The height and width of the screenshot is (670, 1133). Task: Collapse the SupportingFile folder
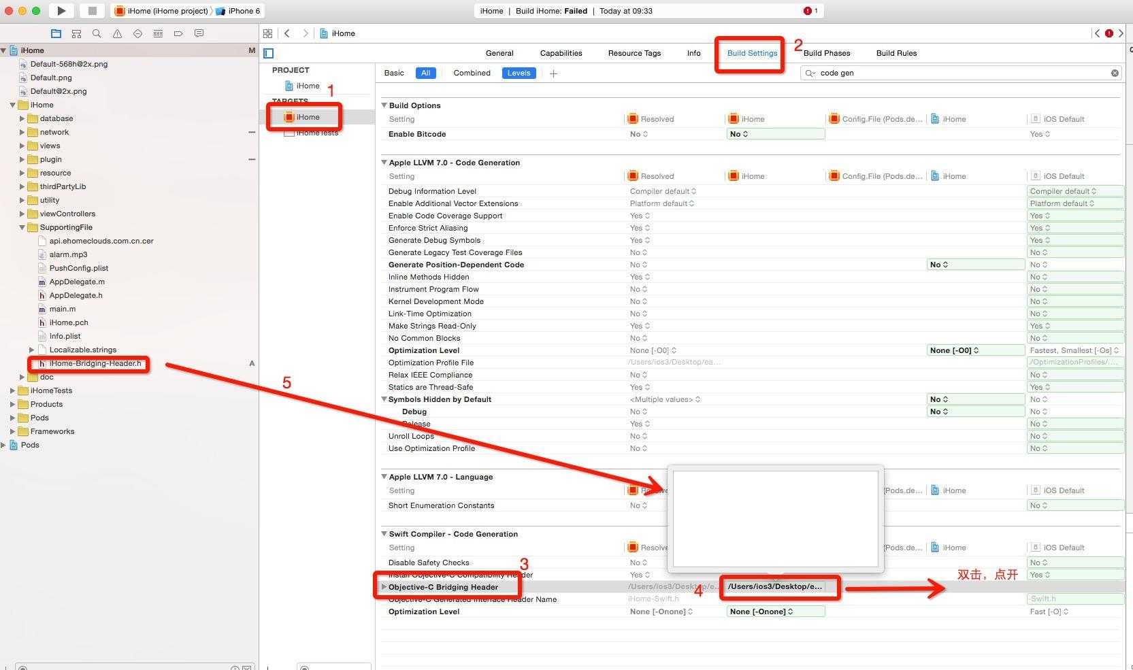(22, 227)
